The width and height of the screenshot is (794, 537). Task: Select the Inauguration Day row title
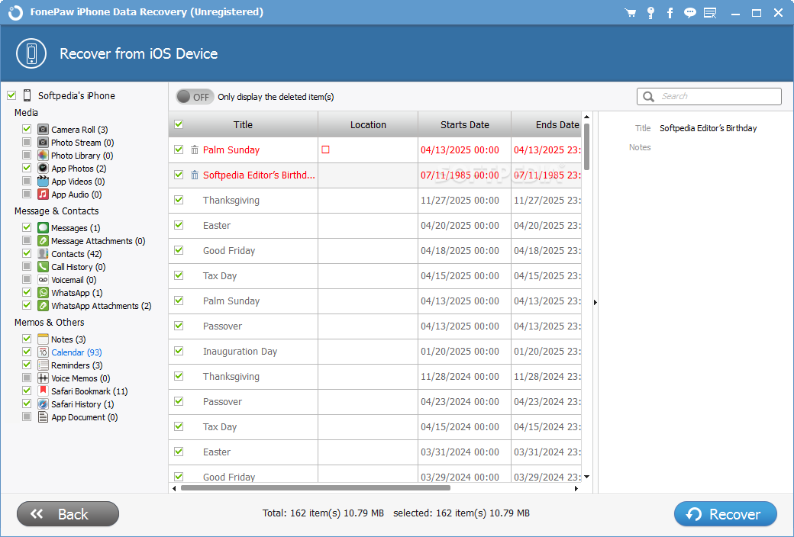(240, 351)
